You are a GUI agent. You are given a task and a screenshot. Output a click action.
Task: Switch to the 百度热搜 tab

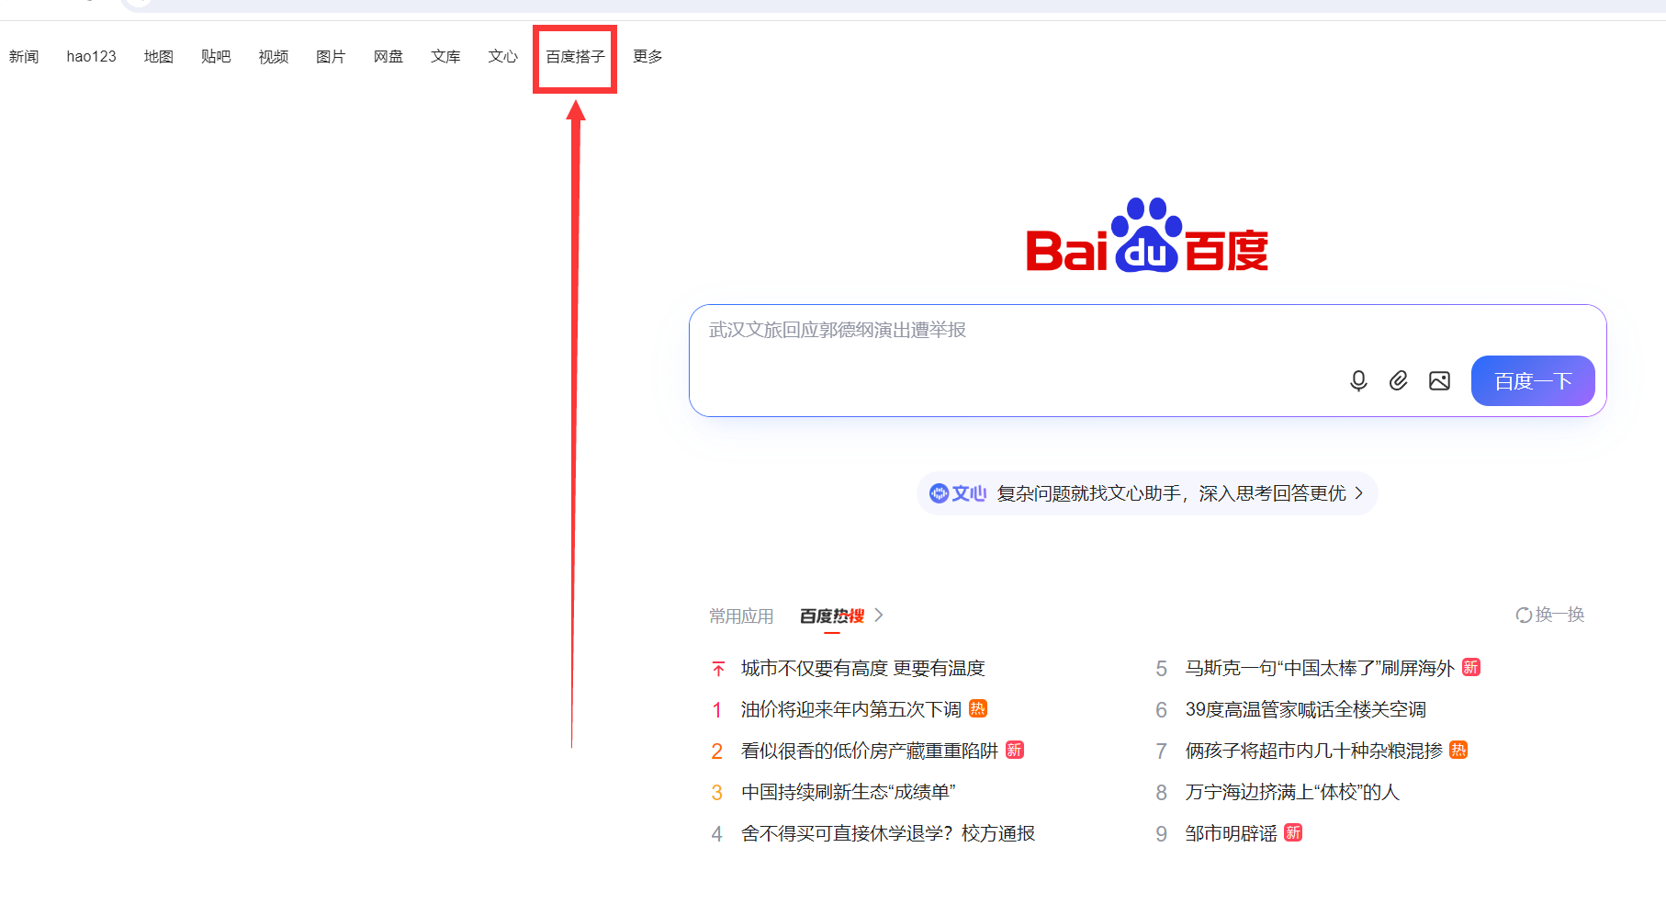[832, 616]
